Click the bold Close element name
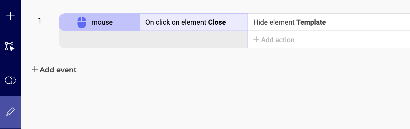Image resolution: width=410 pixels, height=129 pixels. [217, 22]
